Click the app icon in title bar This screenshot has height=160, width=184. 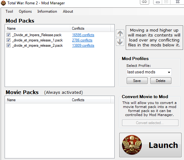[x=3, y=3]
